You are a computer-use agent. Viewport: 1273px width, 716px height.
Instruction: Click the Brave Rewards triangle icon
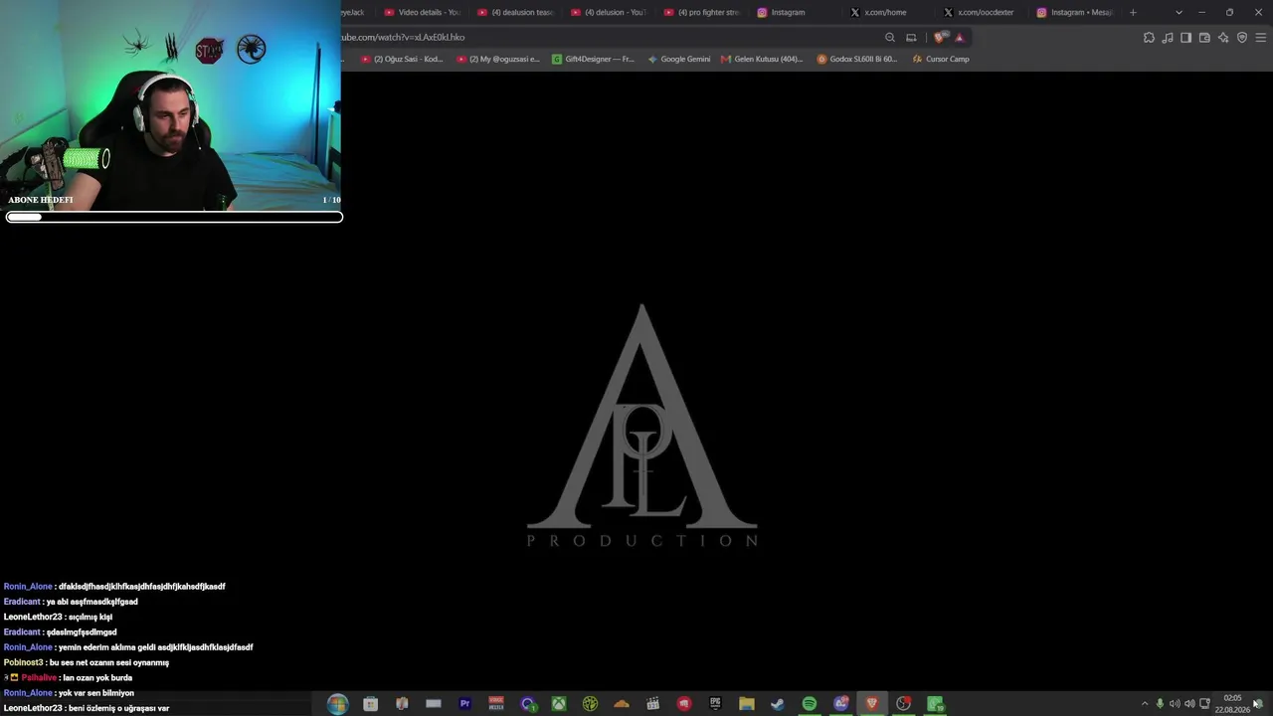(960, 38)
